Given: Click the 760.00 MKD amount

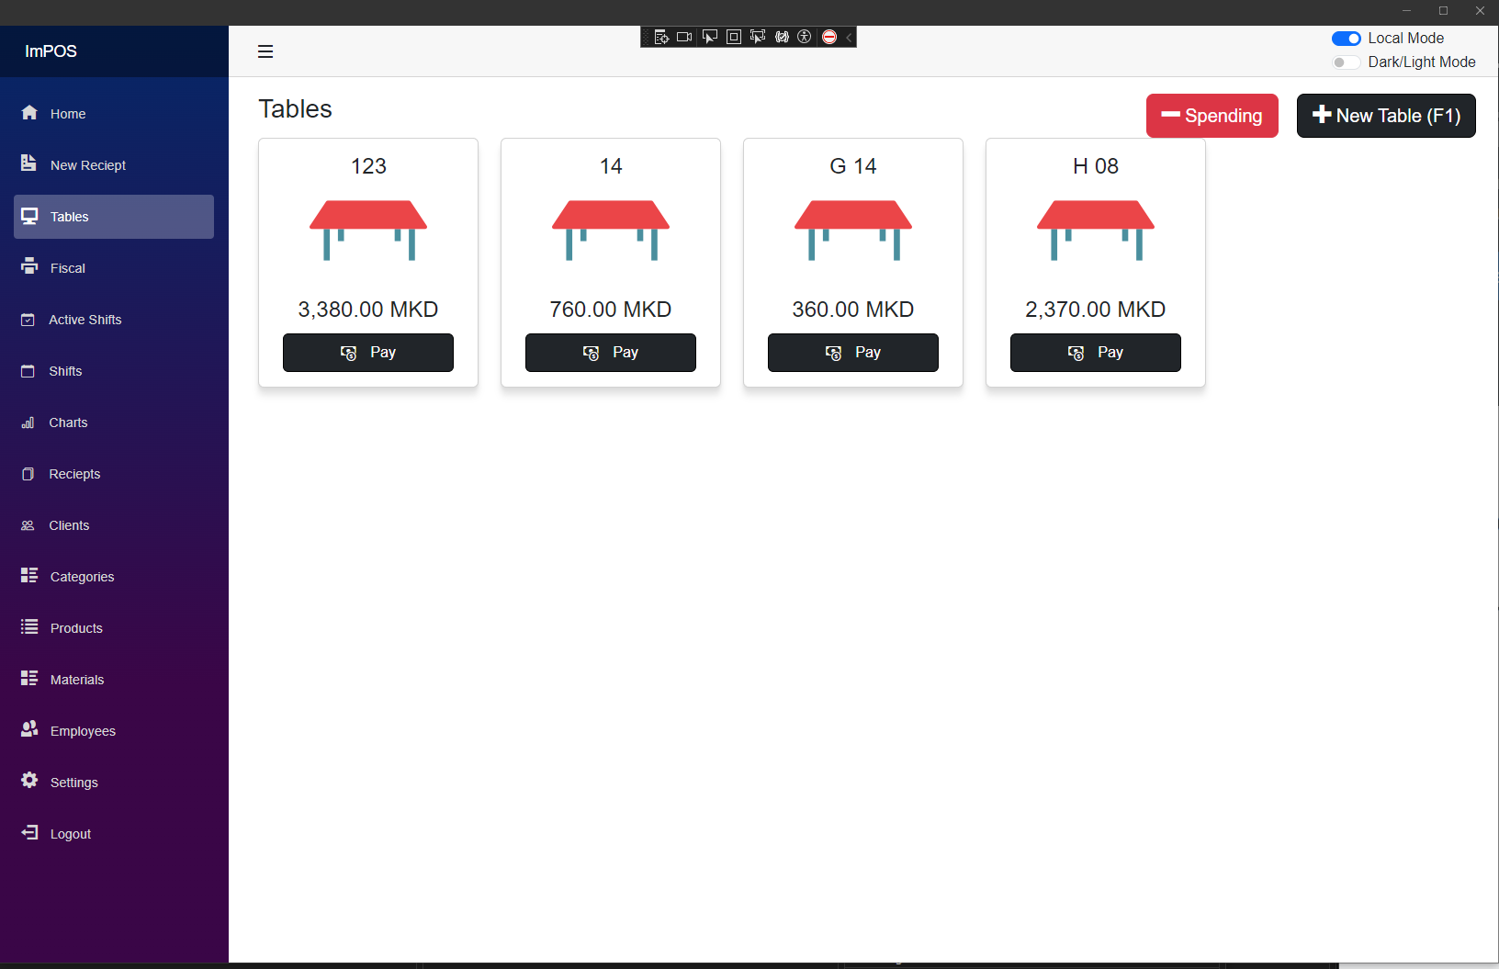Looking at the screenshot, I should click(611, 310).
